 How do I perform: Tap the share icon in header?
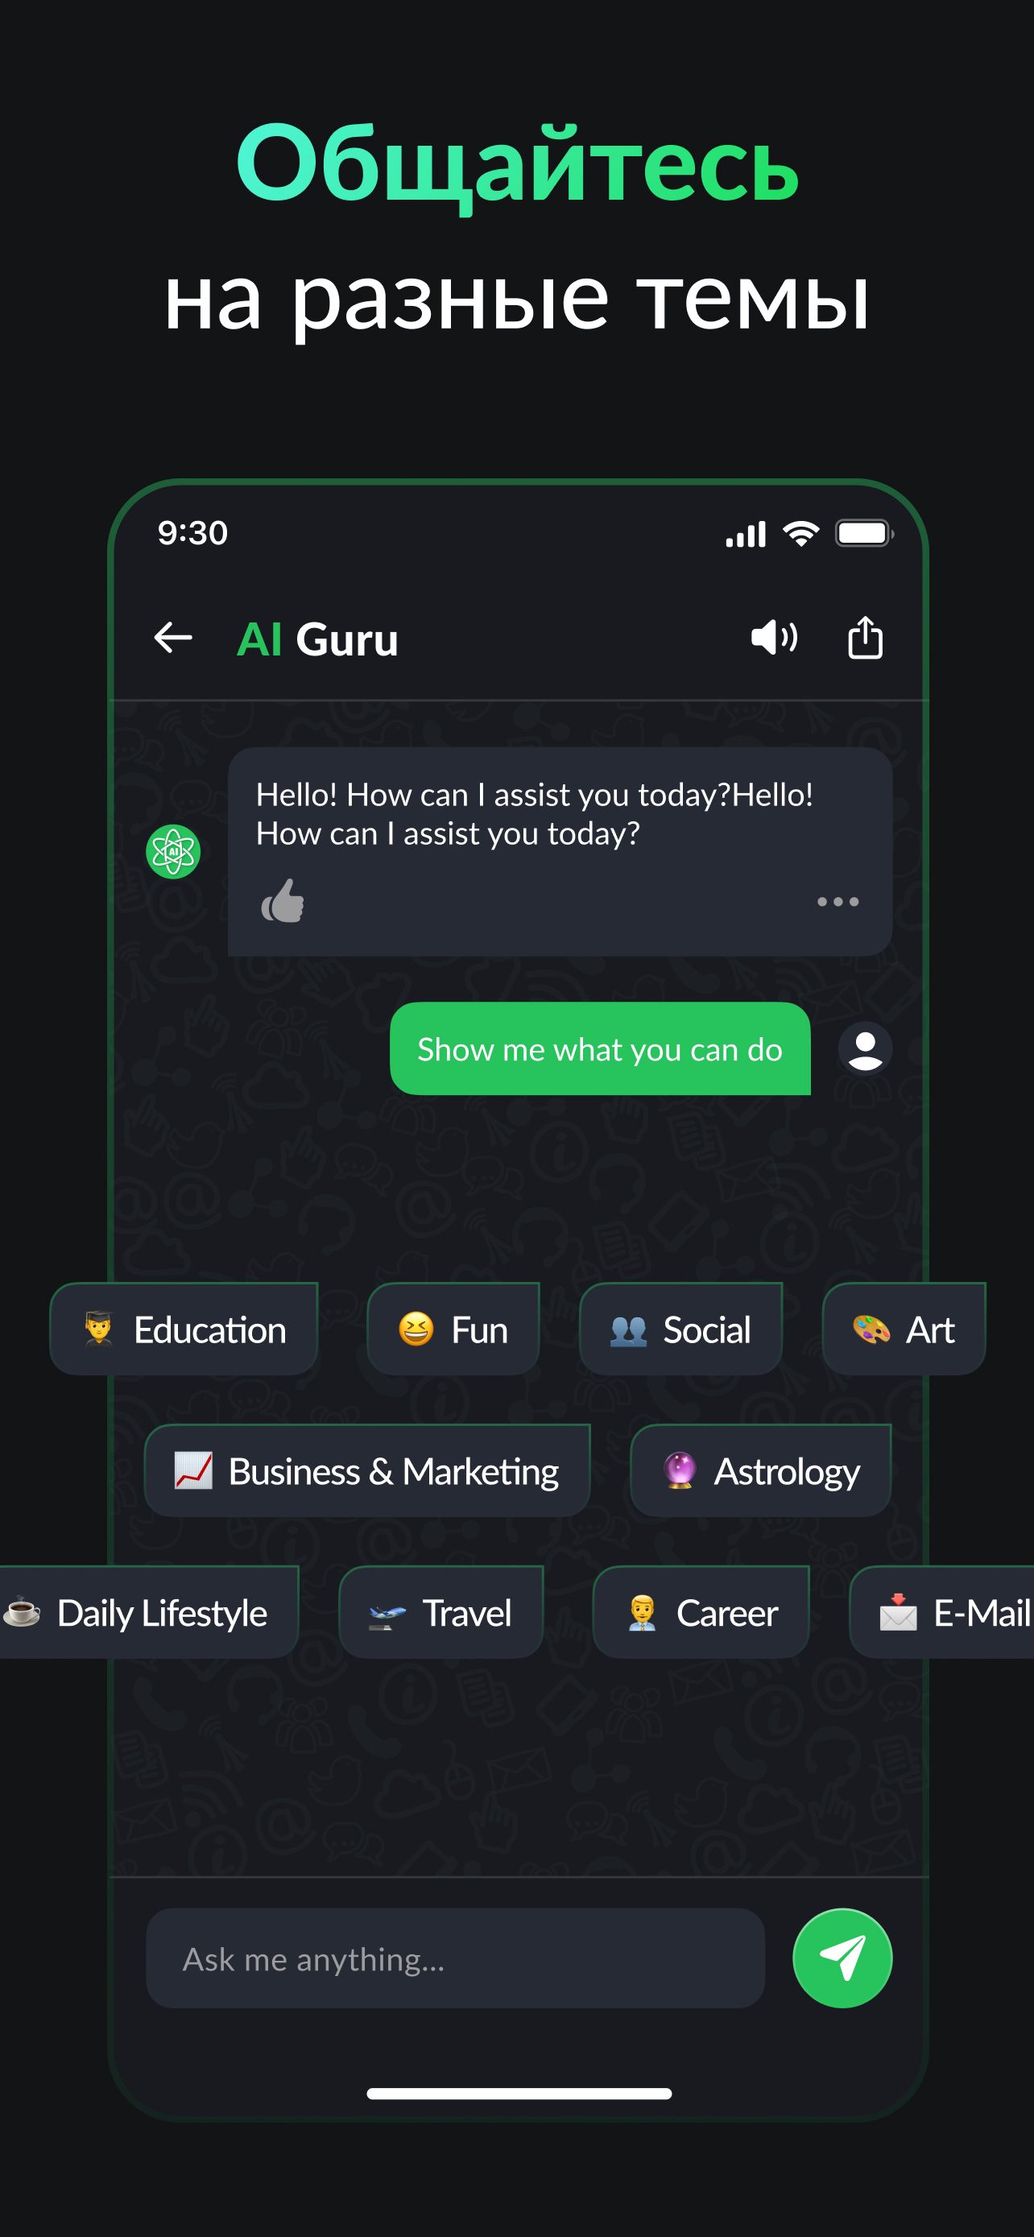coord(865,638)
